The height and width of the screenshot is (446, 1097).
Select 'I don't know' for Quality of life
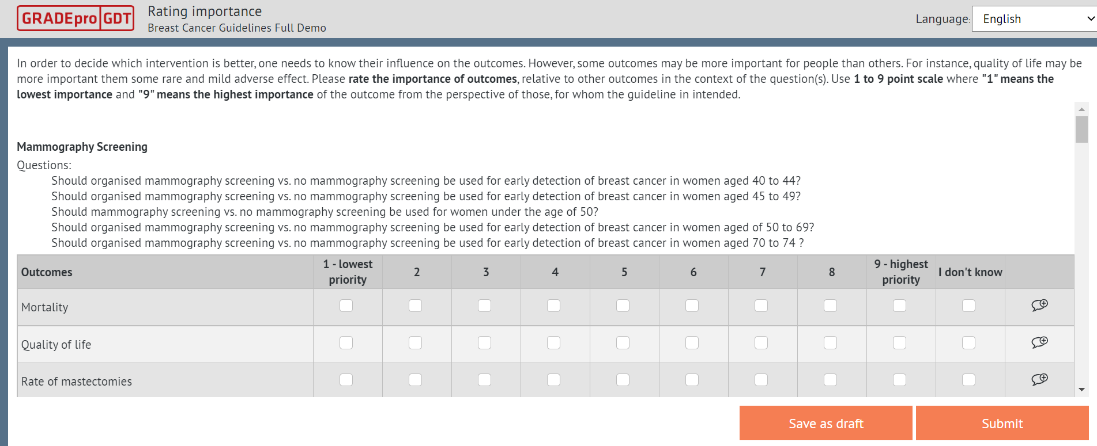(x=969, y=342)
